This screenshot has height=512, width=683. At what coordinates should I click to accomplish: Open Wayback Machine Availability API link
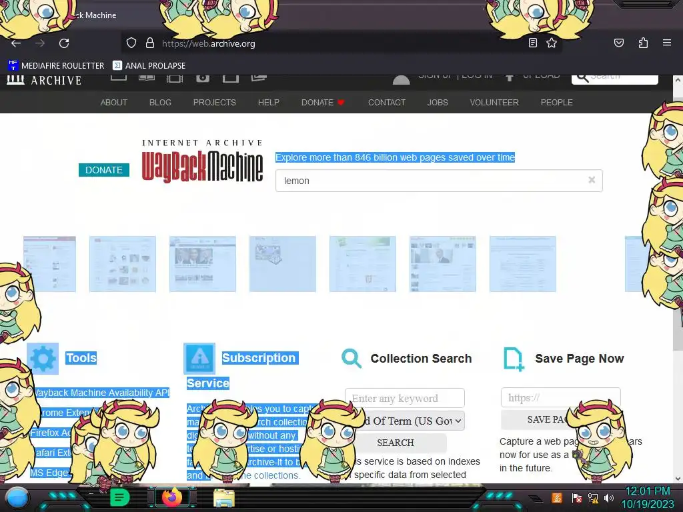click(101, 393)
